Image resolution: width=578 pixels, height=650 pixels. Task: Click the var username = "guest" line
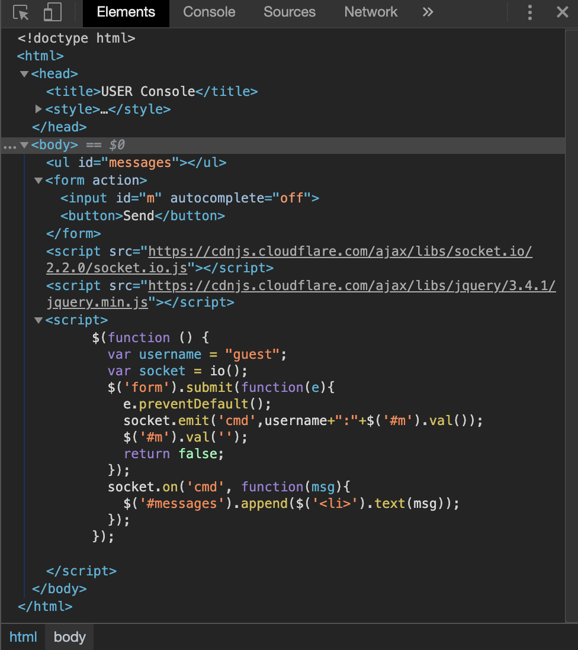coord(197,355)
